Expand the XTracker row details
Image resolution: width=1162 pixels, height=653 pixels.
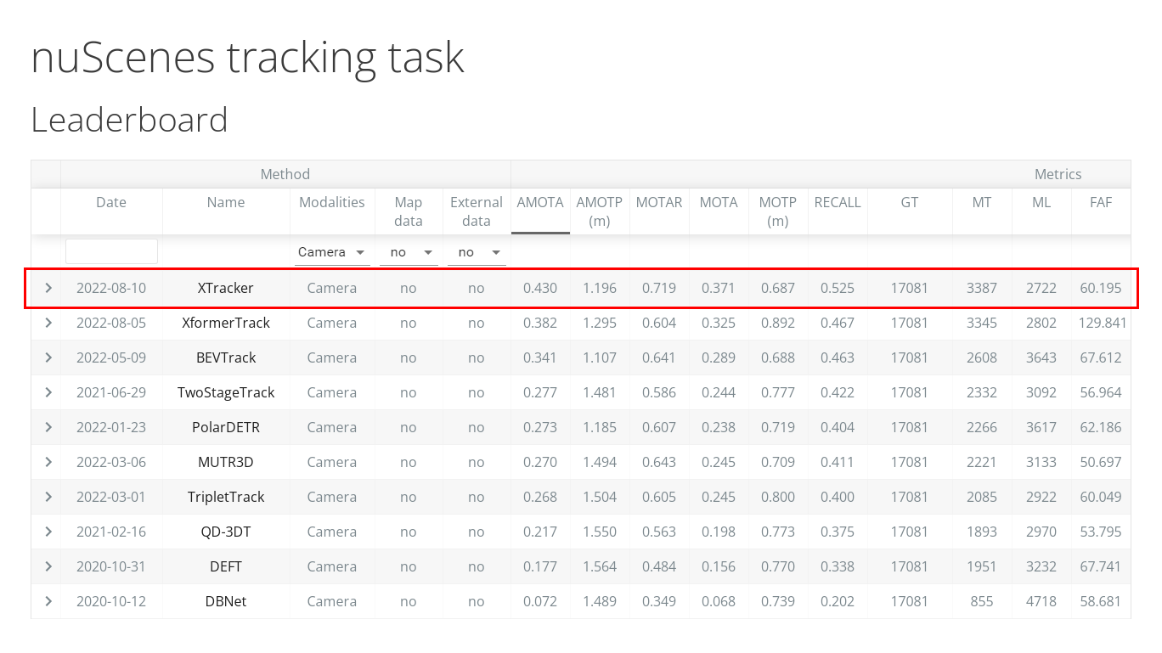[48, 288]
